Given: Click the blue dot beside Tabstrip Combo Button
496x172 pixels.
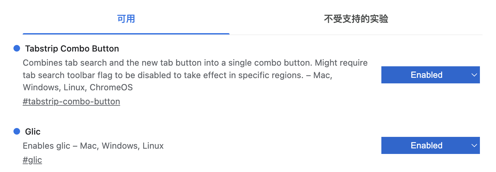Looking at the screenshot, I should [17, 49].
